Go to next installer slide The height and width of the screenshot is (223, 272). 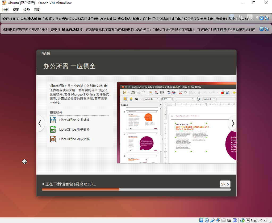(x=233, y=123)
